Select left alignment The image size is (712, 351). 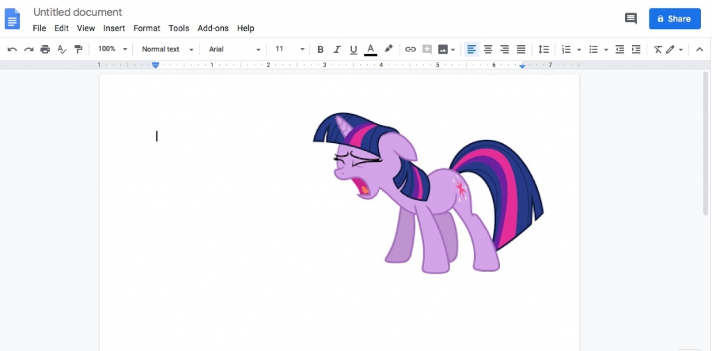[x=472, y=49]
